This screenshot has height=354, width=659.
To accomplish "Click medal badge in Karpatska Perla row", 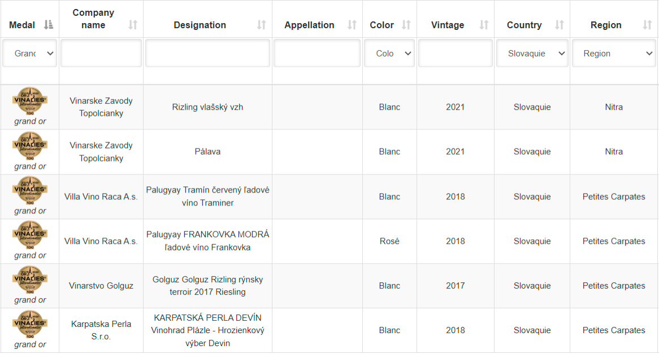I will [x=30, y=324].
